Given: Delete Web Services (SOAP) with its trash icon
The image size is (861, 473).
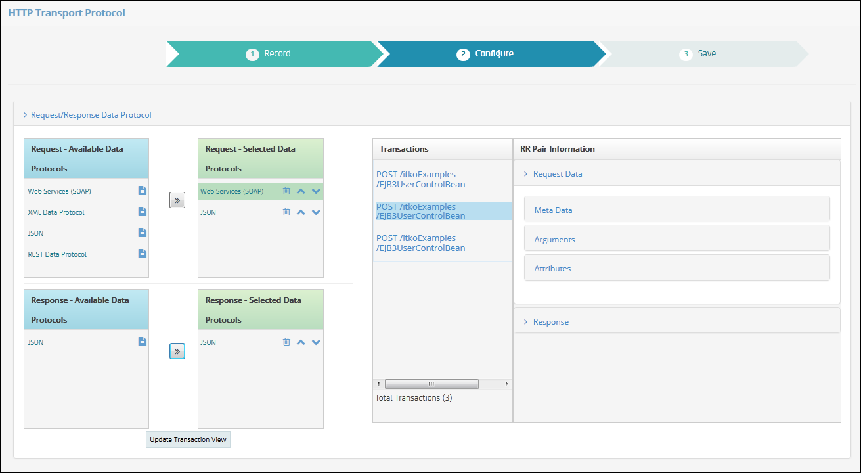Looking at the screenshot, I should tap(286, 191).
